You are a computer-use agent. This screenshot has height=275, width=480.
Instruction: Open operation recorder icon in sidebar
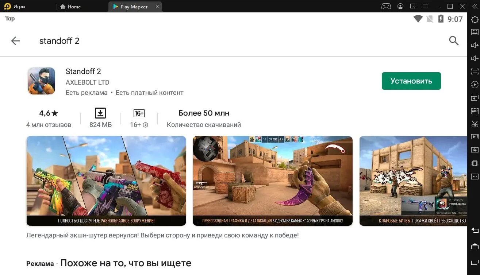click(475, 85)
